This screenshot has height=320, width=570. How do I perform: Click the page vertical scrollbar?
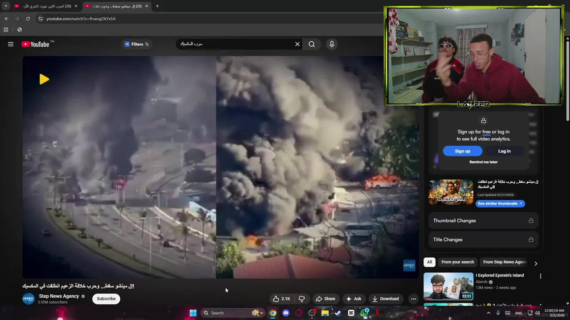tap(567, 80)
